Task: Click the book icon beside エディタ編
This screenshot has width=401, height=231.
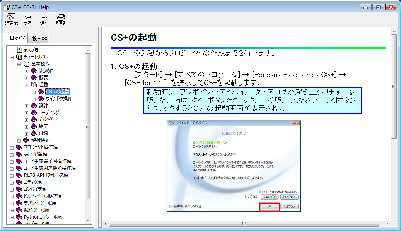Action: coord(19,182)
